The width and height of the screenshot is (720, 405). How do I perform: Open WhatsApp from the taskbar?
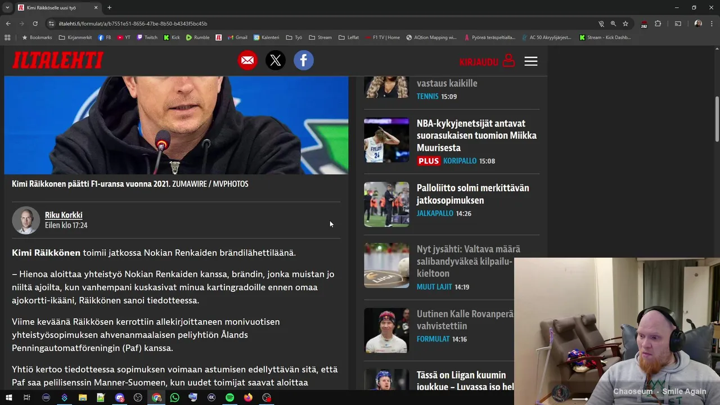click(174, 398)
